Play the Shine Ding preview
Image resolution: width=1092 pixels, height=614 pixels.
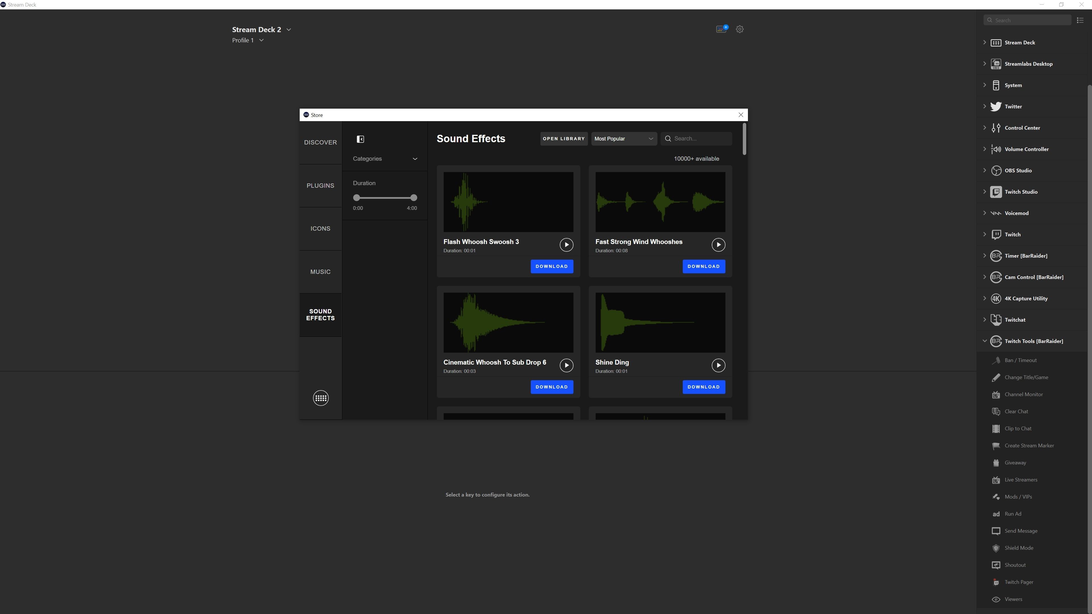point(718,365)
